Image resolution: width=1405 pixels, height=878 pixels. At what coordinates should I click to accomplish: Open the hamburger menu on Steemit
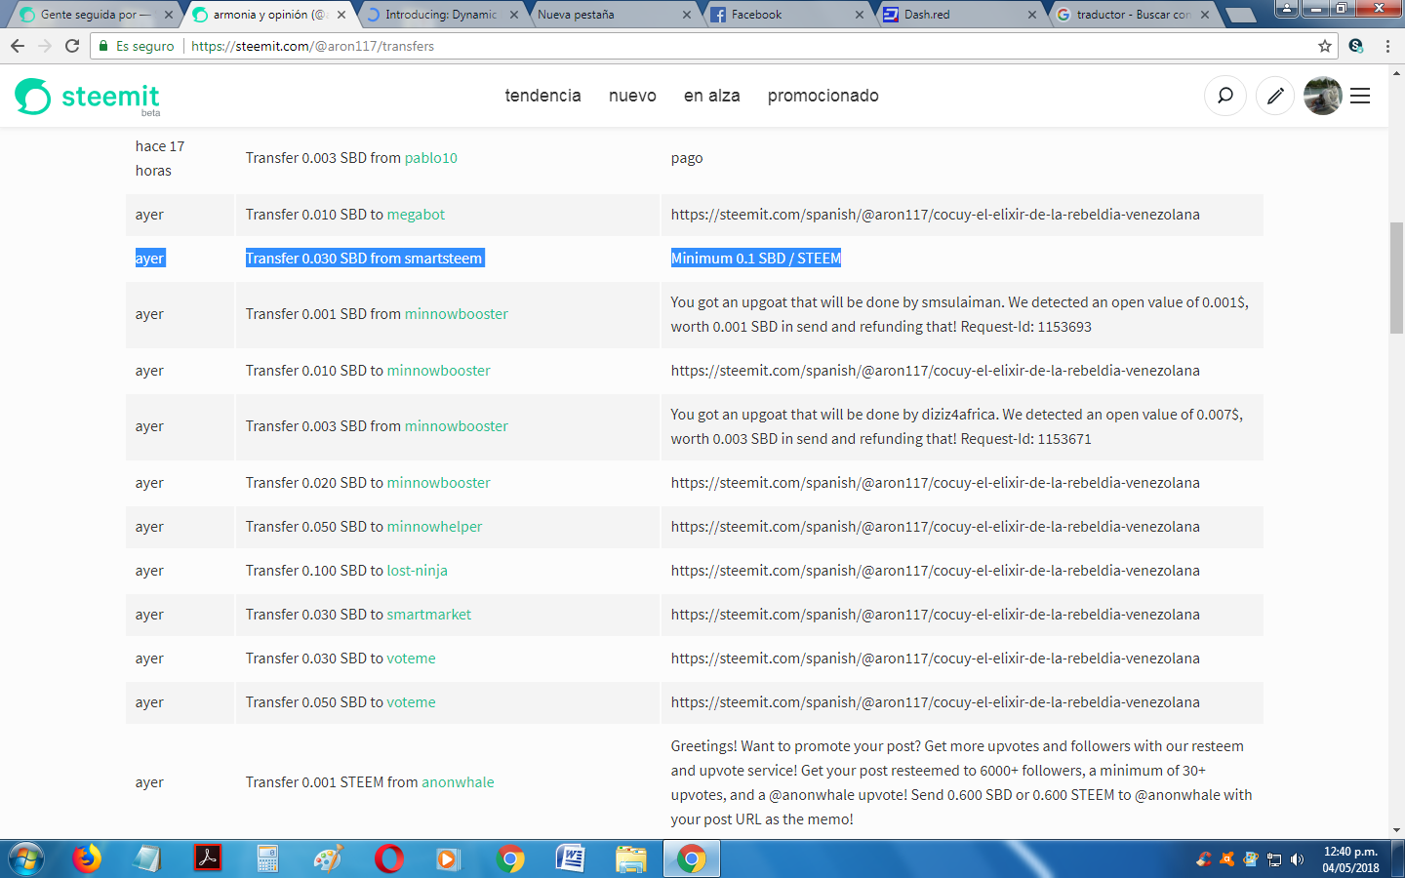(1360, 96)
